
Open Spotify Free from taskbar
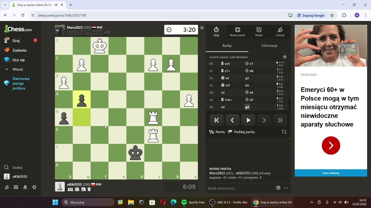(x=193, y=202)
